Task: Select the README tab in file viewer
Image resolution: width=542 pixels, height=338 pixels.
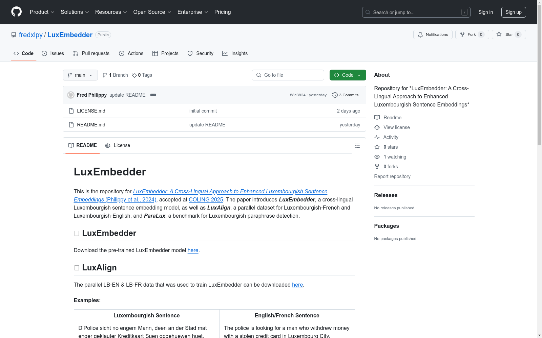Action: pyautogui.click(x=83, y=145)
